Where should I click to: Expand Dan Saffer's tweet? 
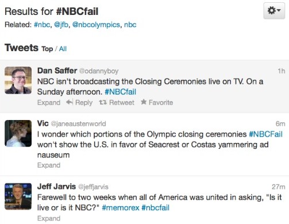click(x=49, y=103)
